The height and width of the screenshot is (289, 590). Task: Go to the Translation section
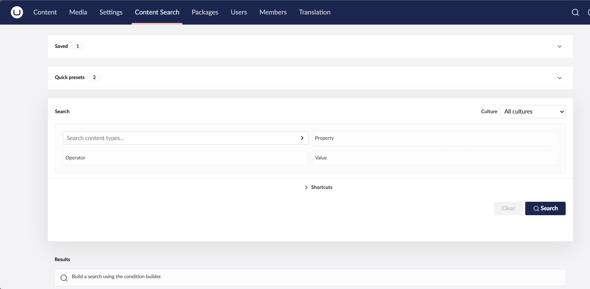pos(315,12)
